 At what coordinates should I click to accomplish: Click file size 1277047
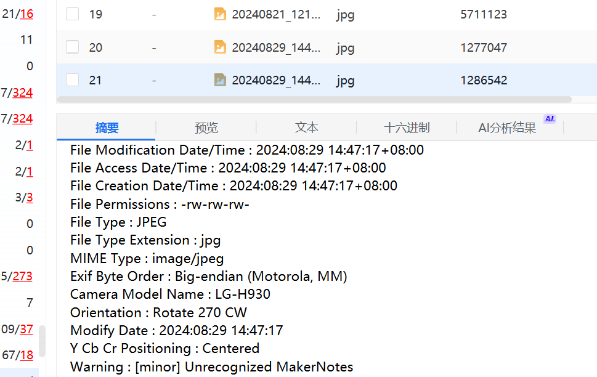tap(484, 47)
